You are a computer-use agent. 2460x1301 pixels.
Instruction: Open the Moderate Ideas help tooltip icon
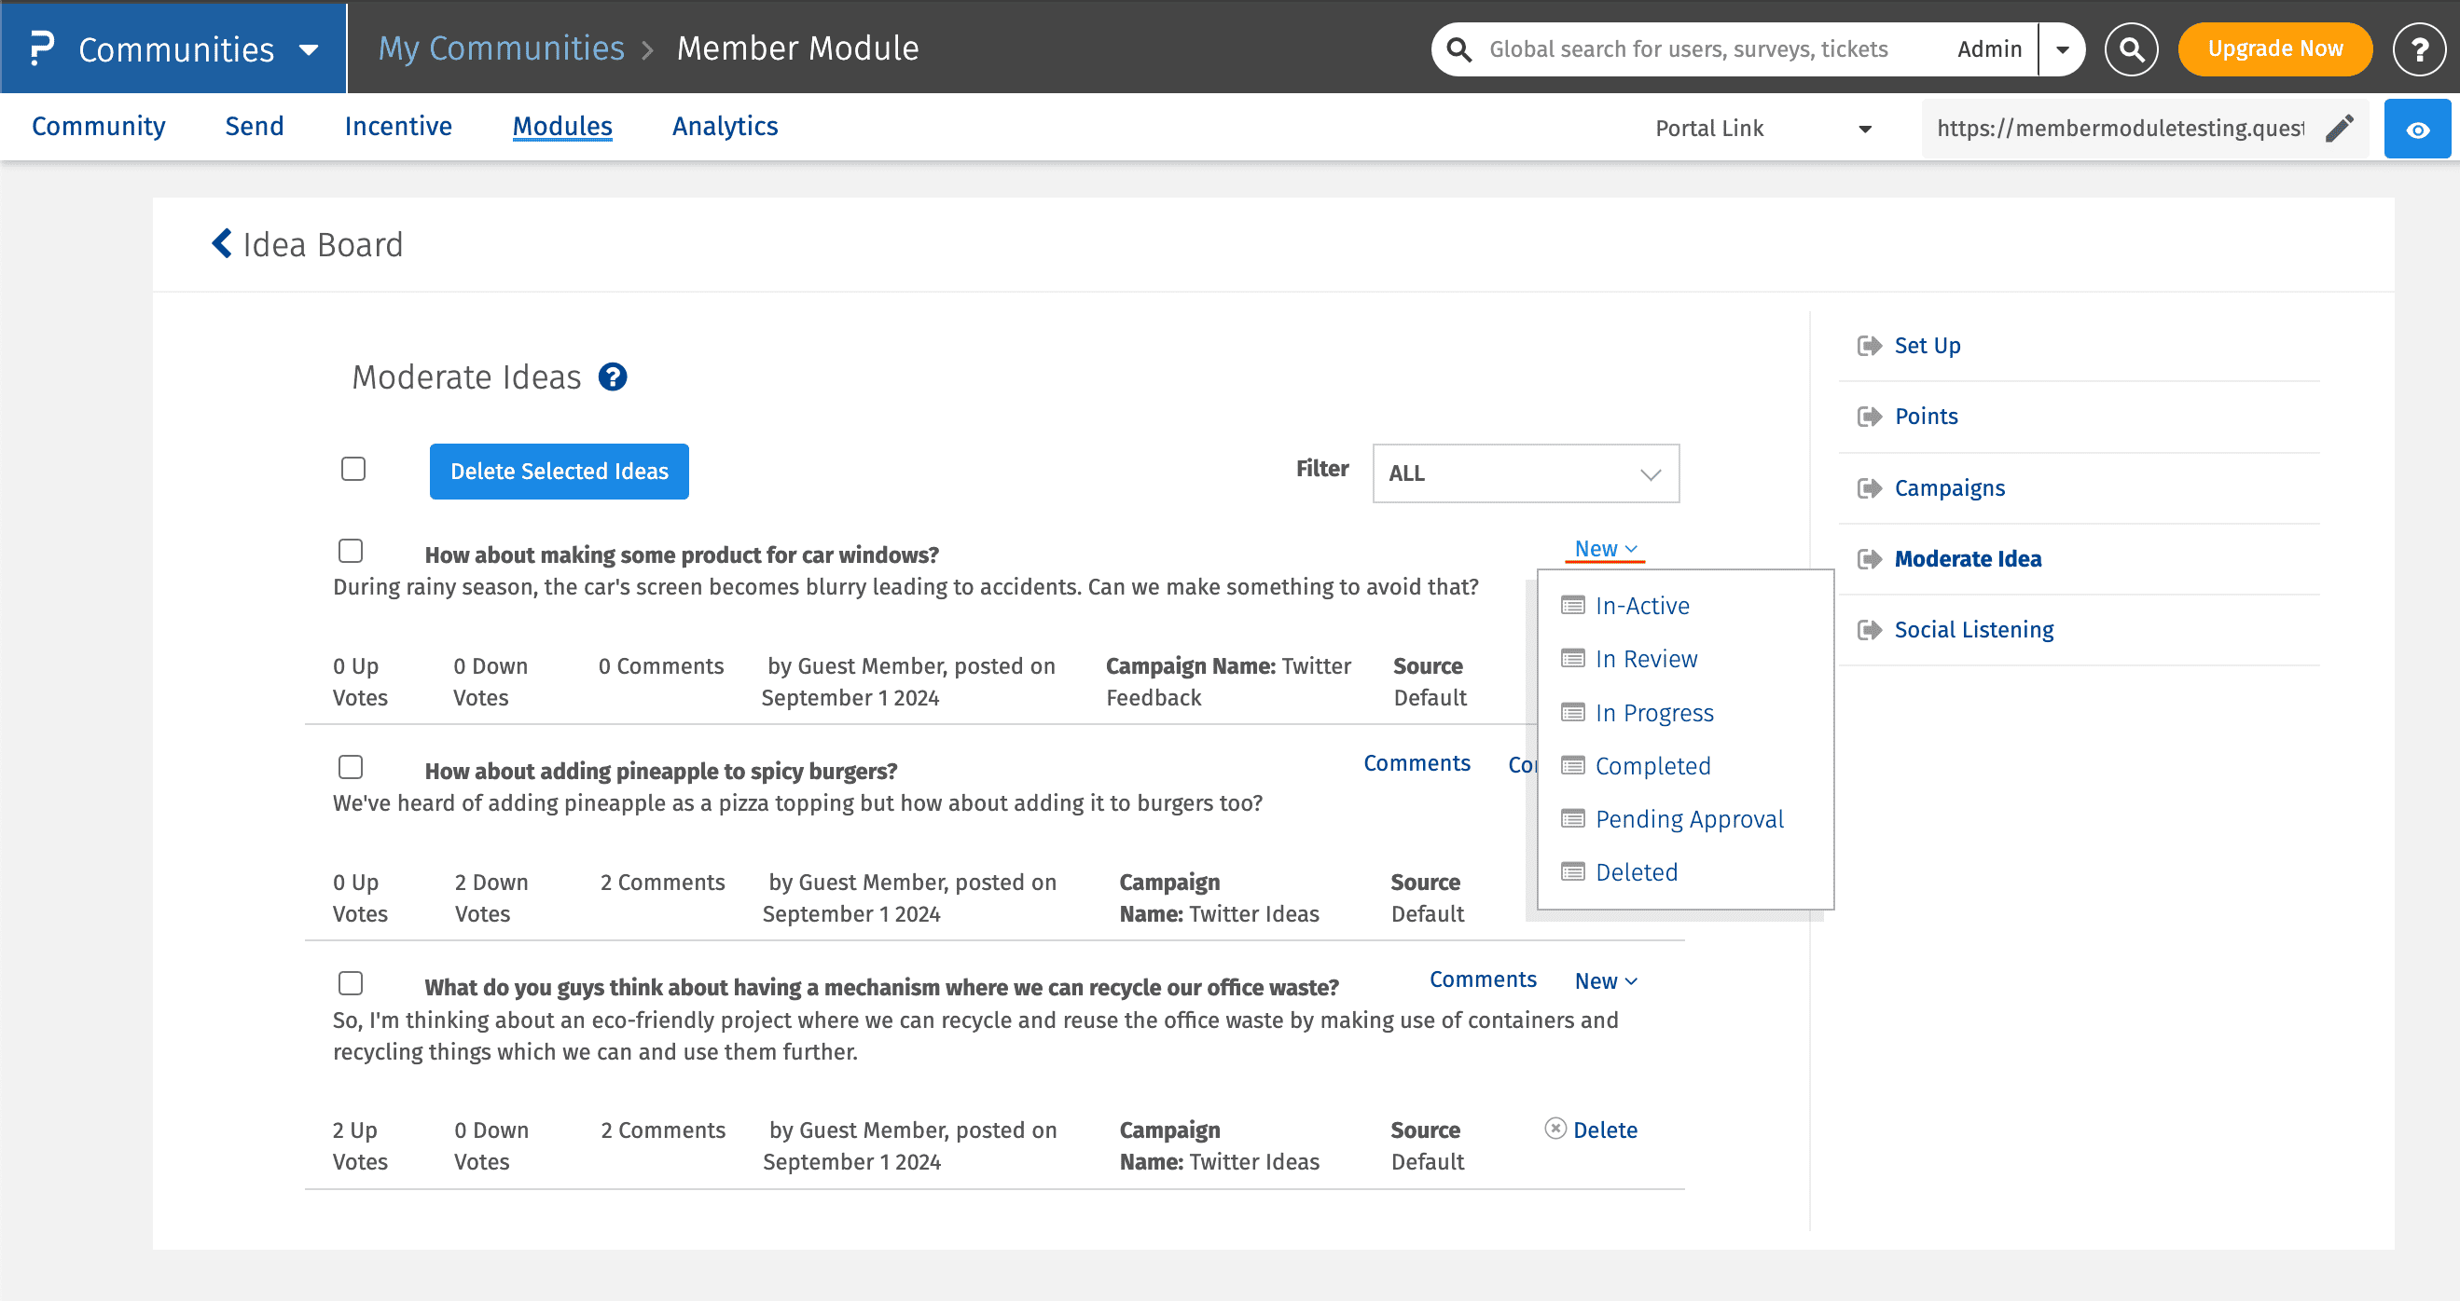[612, 377]
